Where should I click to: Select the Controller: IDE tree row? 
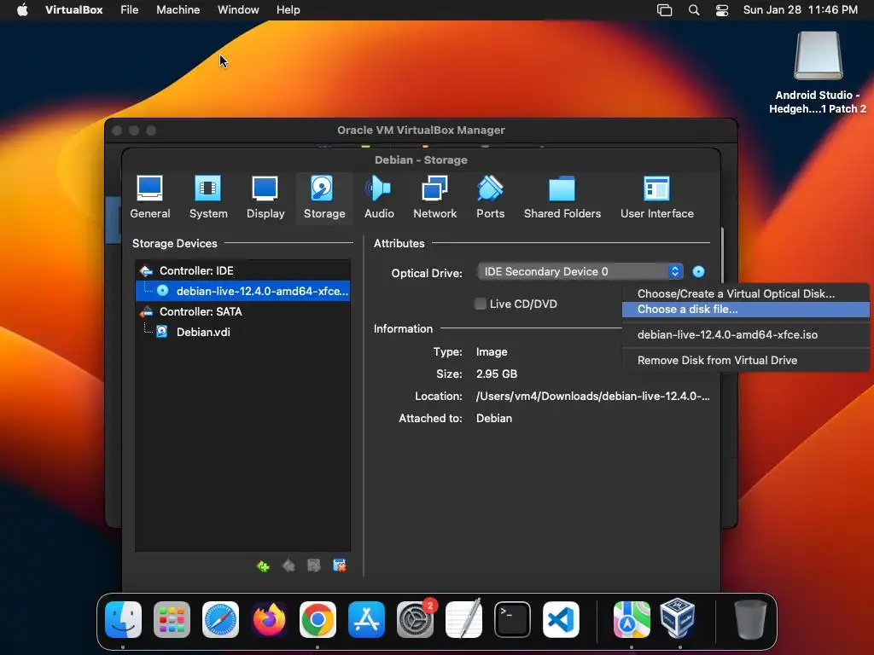pyautogui.click(x=242, y=270)
